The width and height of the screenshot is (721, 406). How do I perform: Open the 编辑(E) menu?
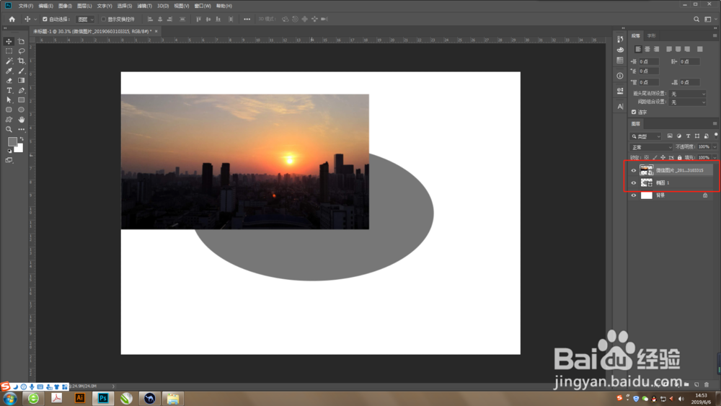coord(45,6)
